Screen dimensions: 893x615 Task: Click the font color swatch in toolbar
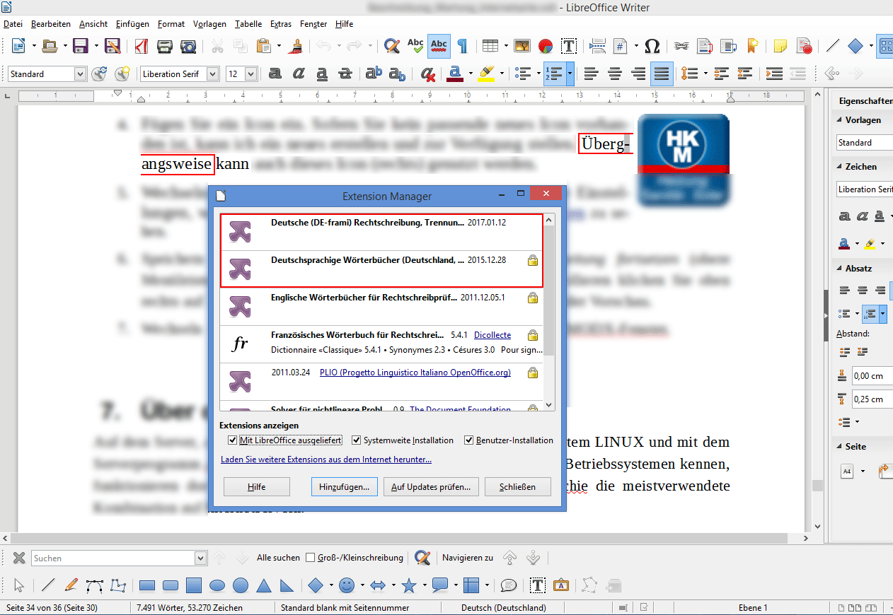pos(456,74)
